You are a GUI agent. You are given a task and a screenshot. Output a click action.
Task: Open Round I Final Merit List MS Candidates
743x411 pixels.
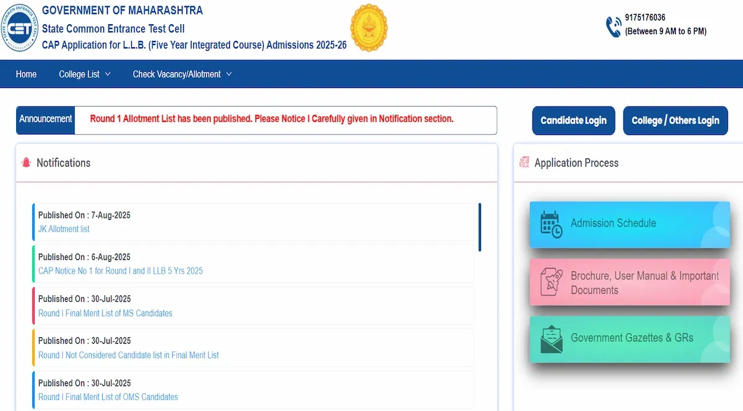pos(105,313)
